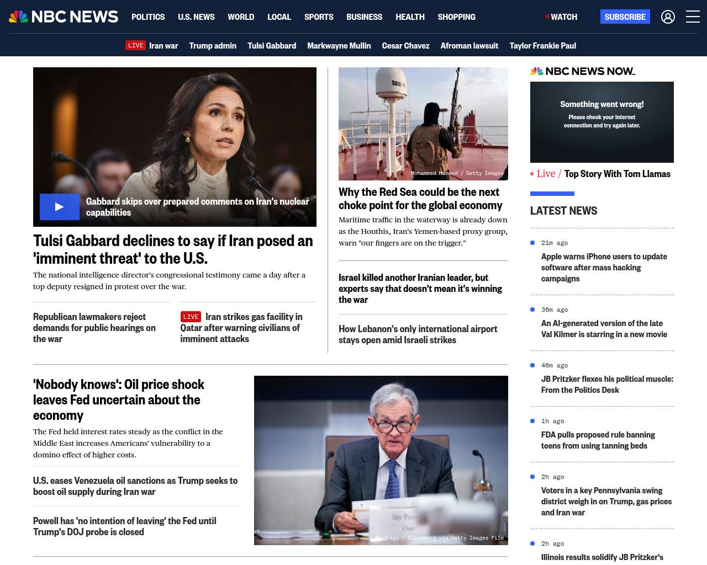The width and height of the screenshot is (707, 565).
Task: Click the Jerome Powell photo thumbnail
Action: pos(381,460)
